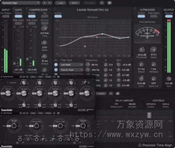Toggle the Gate Side Chain switch

pos(18,23)
